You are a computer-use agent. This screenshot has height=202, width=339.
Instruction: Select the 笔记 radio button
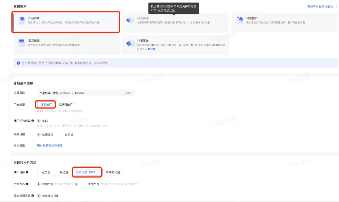pos(39,121)
